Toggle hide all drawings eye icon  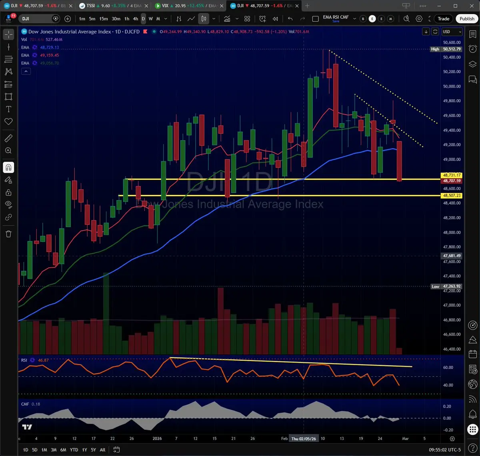pos(8,205)
